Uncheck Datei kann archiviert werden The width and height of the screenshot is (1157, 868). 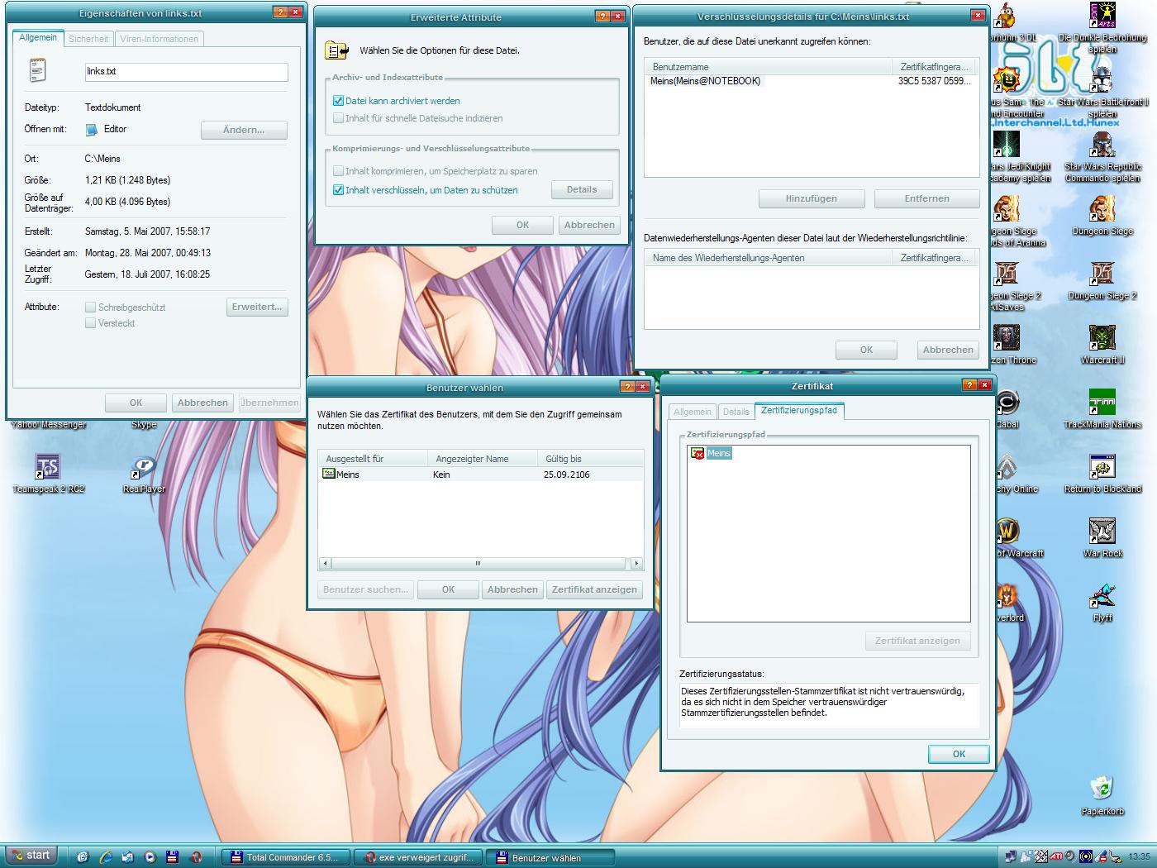tap(338, 101)
